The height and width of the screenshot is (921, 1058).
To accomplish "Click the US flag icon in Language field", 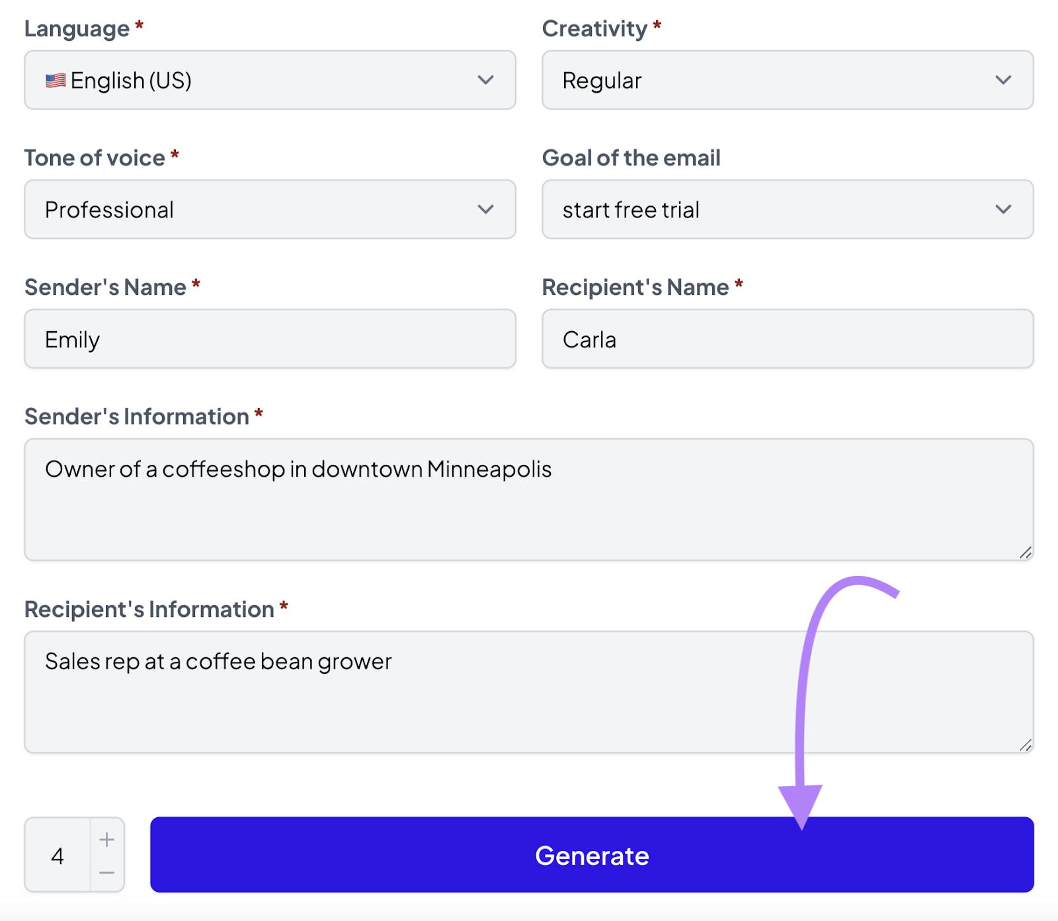I will tap(55, 80).
